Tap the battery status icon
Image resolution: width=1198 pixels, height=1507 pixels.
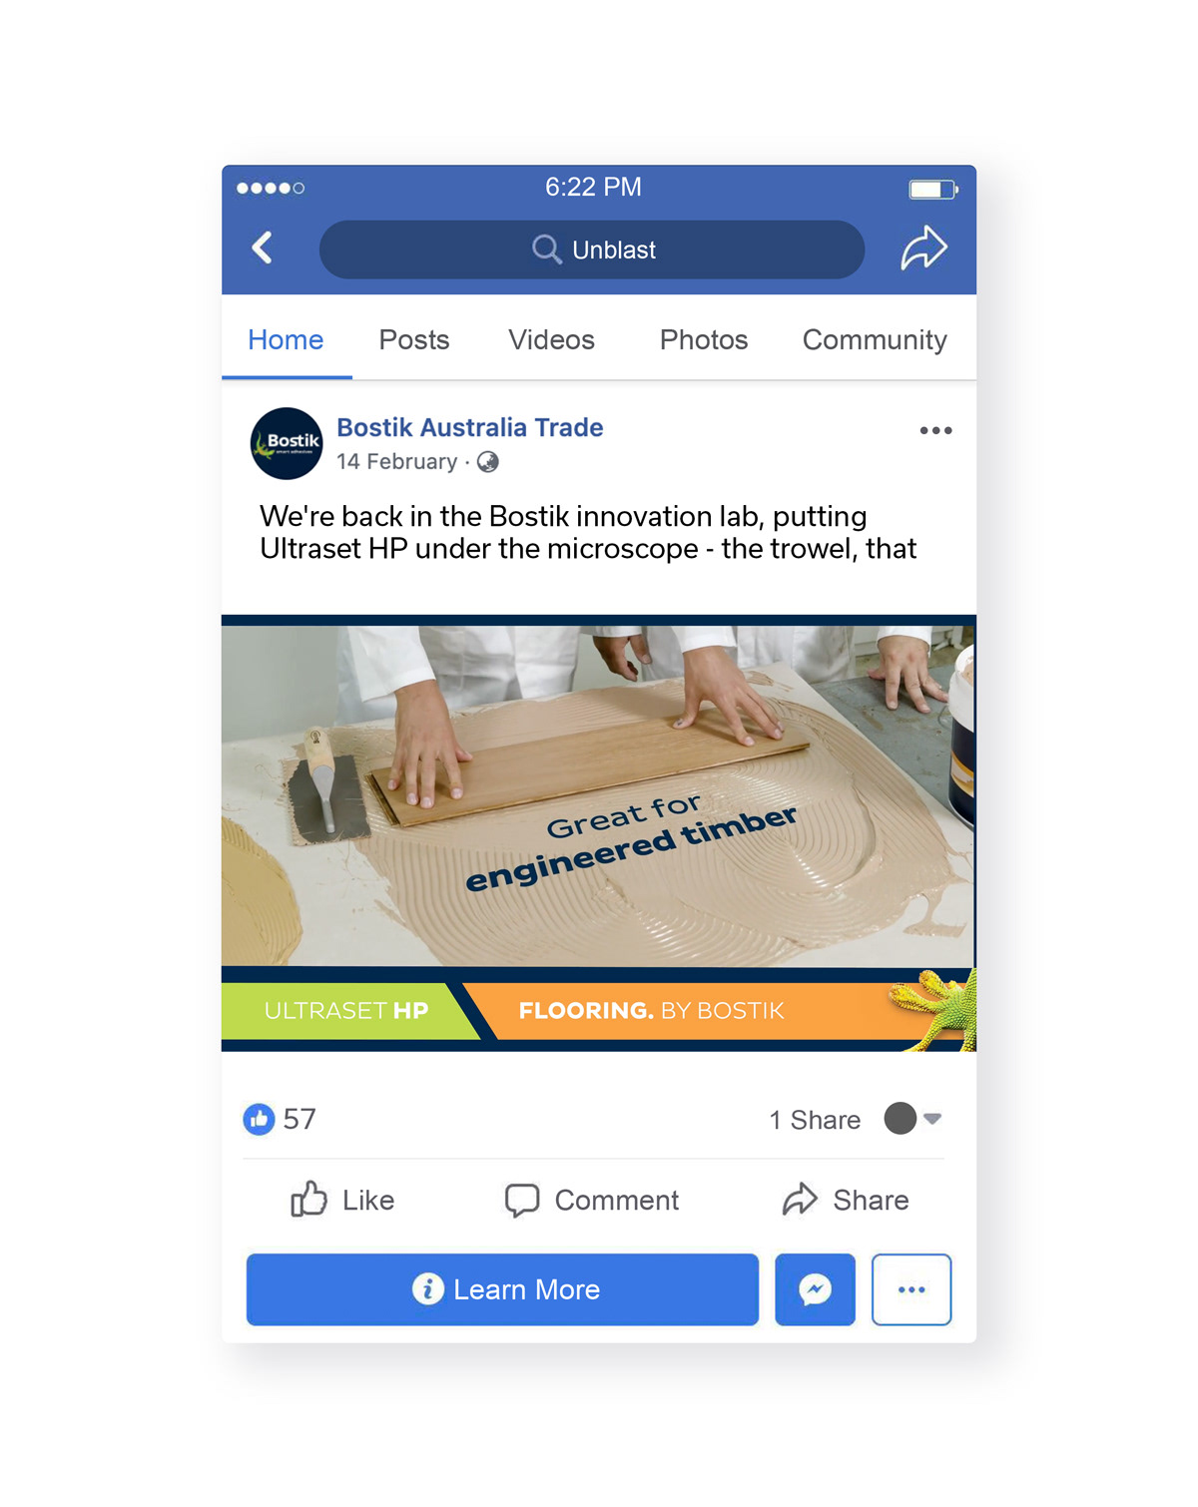[932, 189]
